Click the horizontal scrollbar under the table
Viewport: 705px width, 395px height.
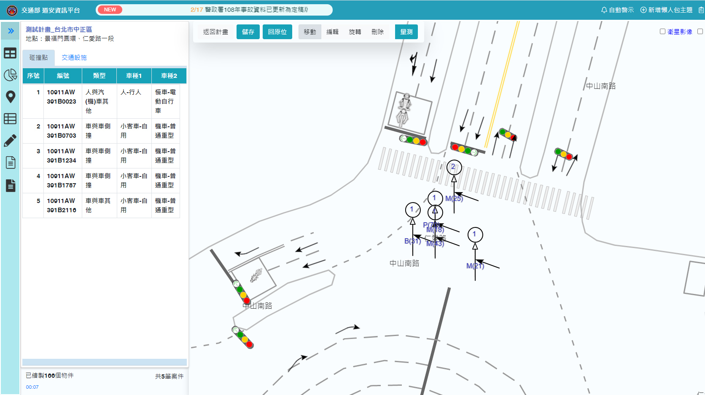(x=105, y=362)
